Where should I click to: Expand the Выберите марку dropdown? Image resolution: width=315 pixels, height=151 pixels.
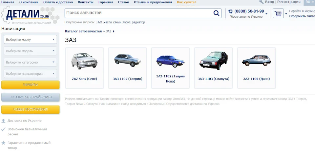[30, 40]
